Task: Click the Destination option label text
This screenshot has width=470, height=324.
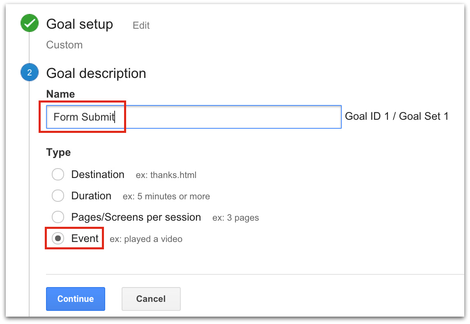Action: (x=98, y=175)
